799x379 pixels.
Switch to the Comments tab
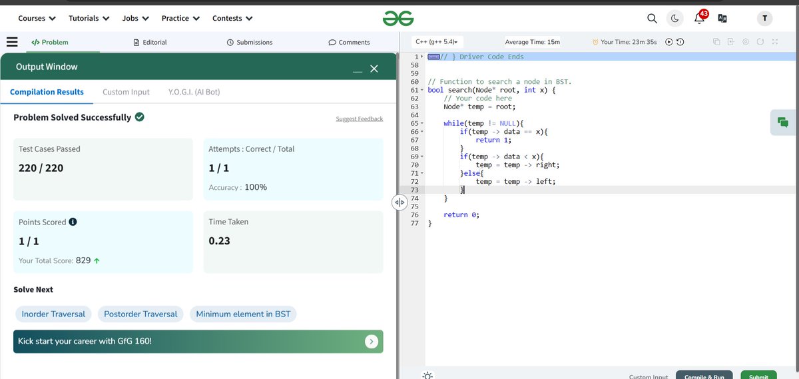tap(349, 42)
